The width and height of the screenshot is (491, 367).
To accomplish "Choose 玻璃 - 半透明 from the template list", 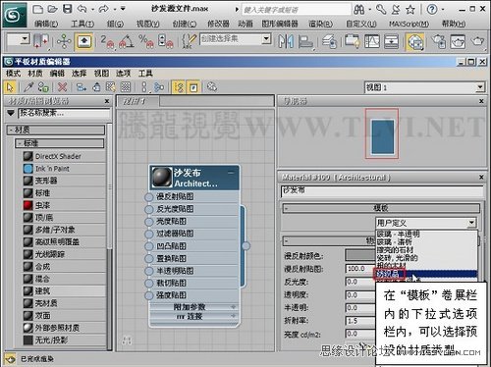I will (x=426, y=234).
